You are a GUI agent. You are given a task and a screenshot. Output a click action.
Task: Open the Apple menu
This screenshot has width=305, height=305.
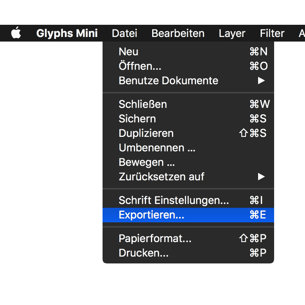16,34
